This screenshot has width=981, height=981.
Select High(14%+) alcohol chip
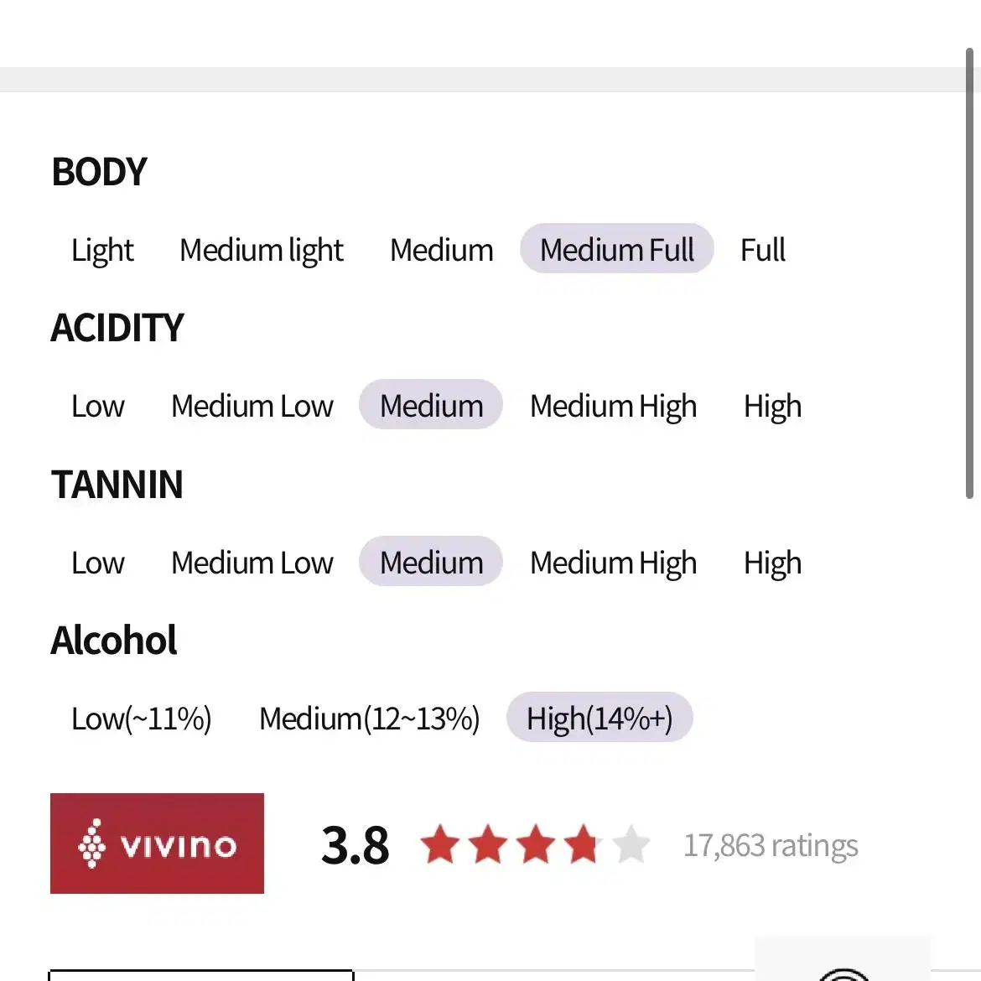599,717
